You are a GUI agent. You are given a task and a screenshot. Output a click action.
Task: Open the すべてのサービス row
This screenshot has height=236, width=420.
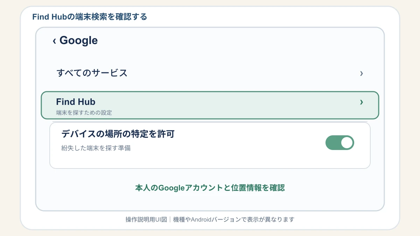point(210,73)
